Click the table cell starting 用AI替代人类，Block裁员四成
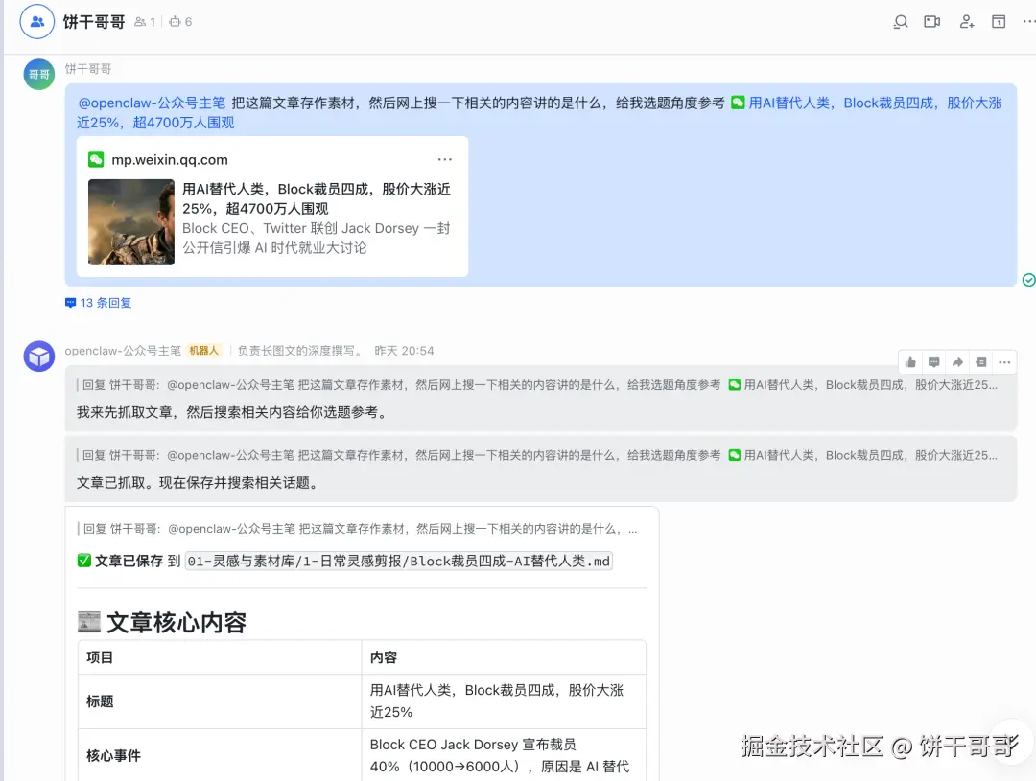 tap(504, 701)
